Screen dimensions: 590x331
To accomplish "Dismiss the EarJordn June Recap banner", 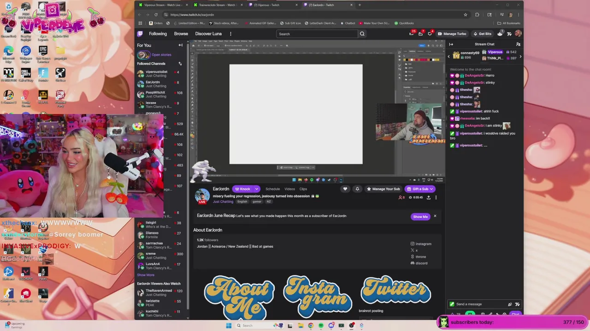I will click(435, 216).
